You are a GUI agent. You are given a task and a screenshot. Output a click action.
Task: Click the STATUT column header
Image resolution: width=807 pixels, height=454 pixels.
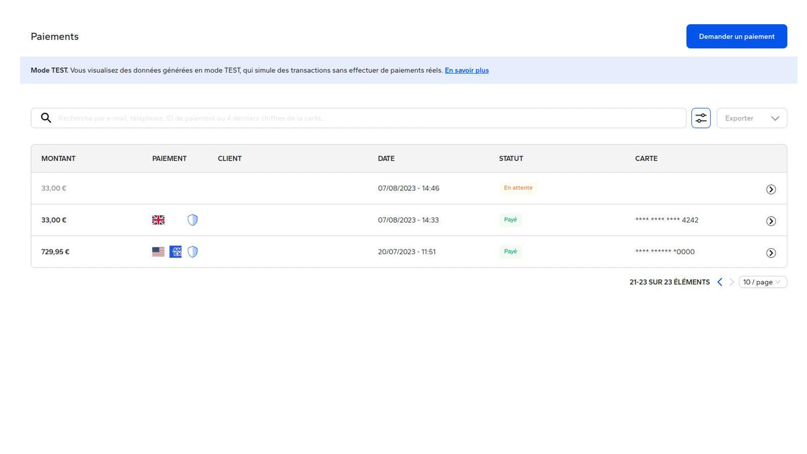pyautogui.click(x=511, y=159)
